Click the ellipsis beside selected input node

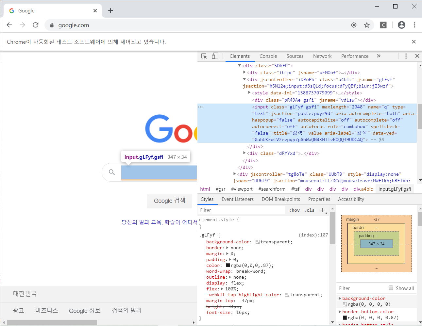pos(200,107)
